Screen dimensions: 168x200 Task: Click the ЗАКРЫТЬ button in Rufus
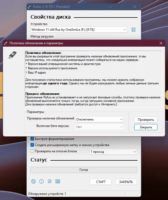pyautogui.click(x=126, y=182)
